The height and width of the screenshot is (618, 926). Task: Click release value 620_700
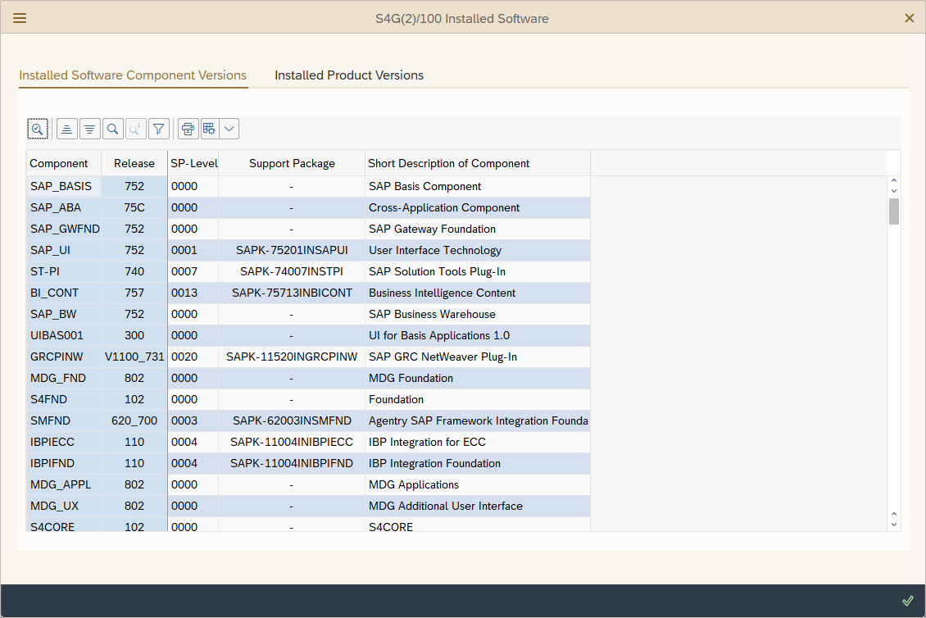(x=134, y=420)
